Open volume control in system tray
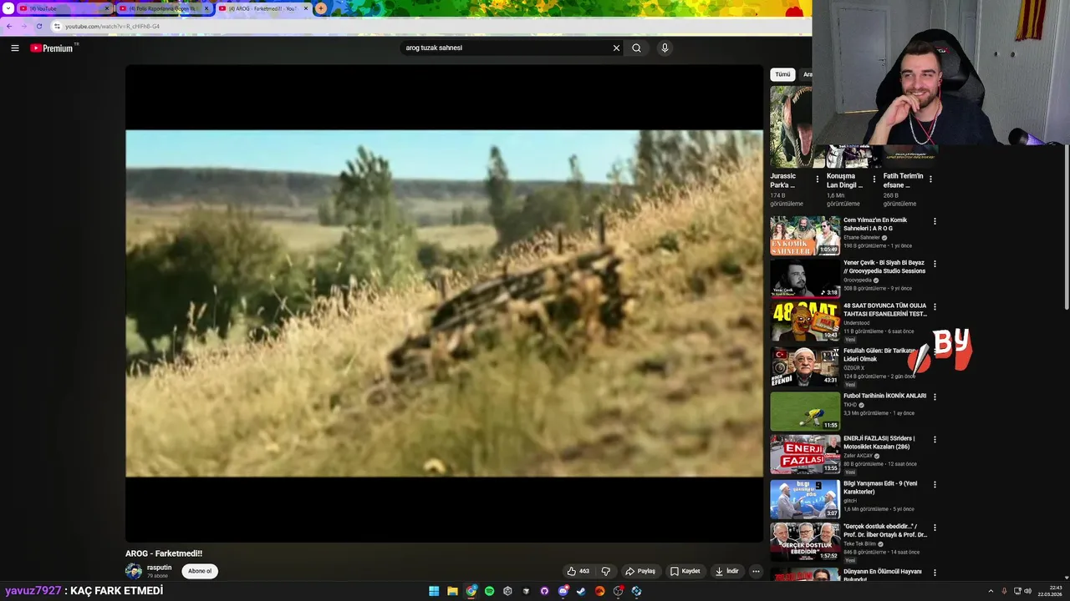The image size is (1070, 601). (x=1027, y=591)
